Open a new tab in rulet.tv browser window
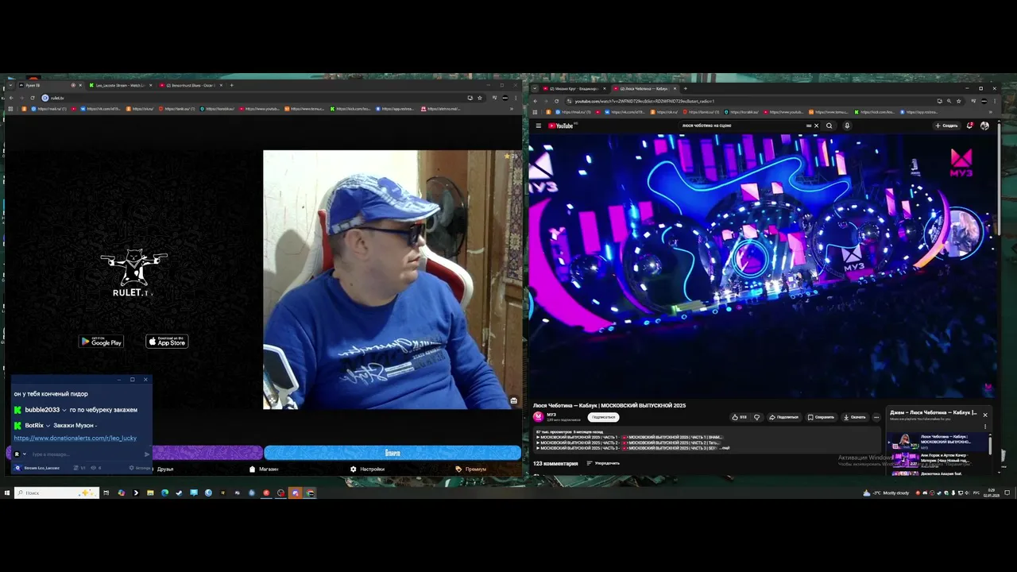 pos(231,85)
